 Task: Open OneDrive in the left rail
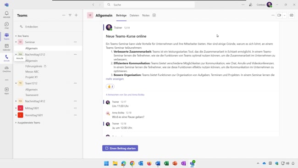[x=7, y=69]
